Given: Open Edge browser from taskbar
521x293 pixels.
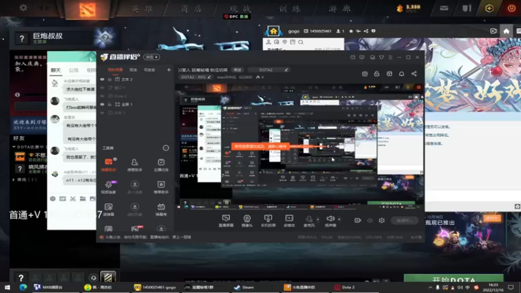Looking at the screenshot, I should 23,287.
